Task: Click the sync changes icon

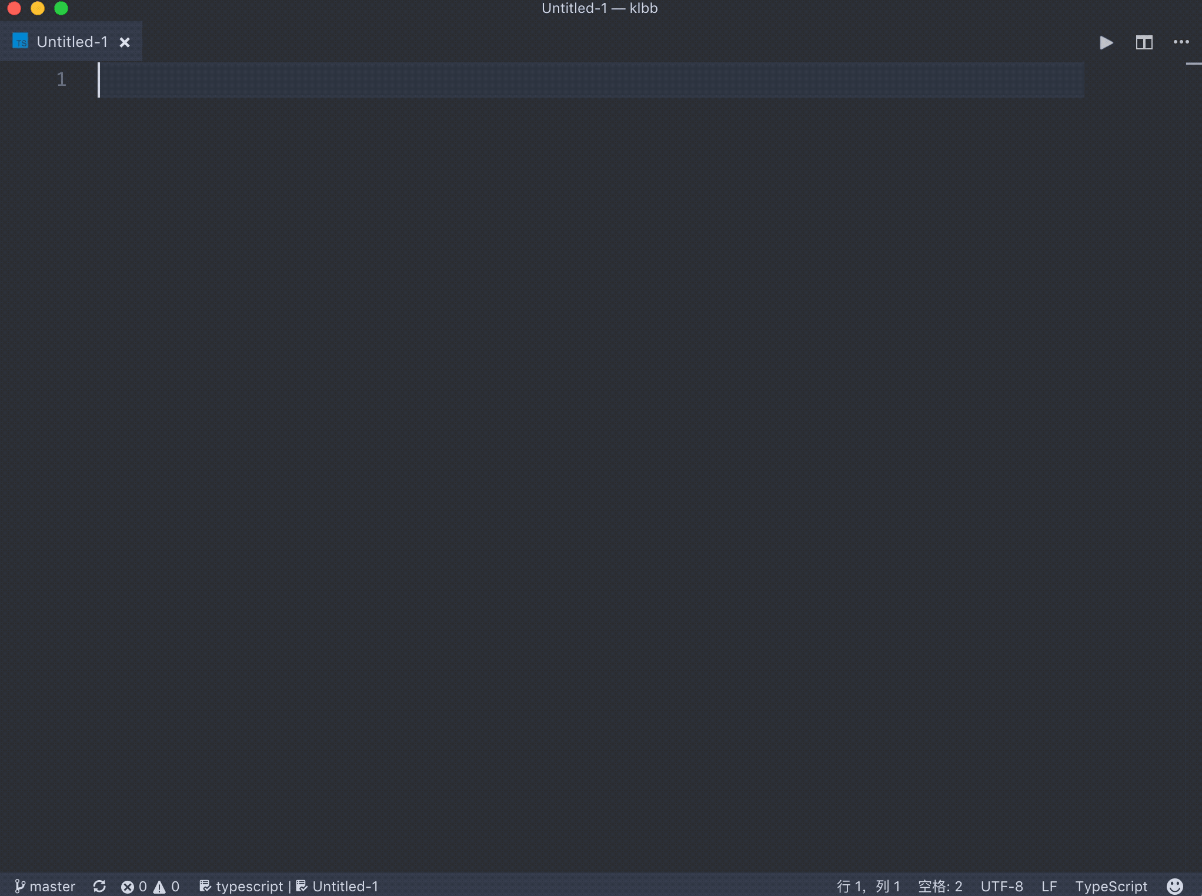Action: [99, 886]
